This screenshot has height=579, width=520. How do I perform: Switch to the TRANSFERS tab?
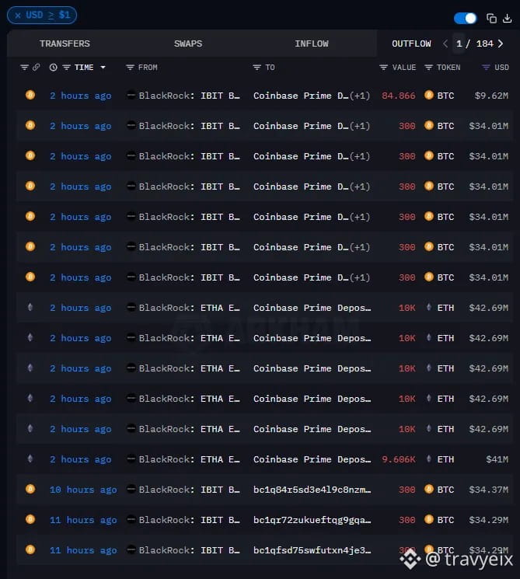click(65, 44)
